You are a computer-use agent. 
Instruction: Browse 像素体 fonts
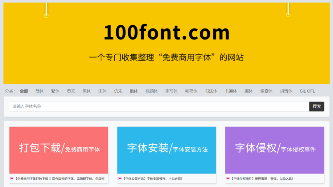click(266, 91)
